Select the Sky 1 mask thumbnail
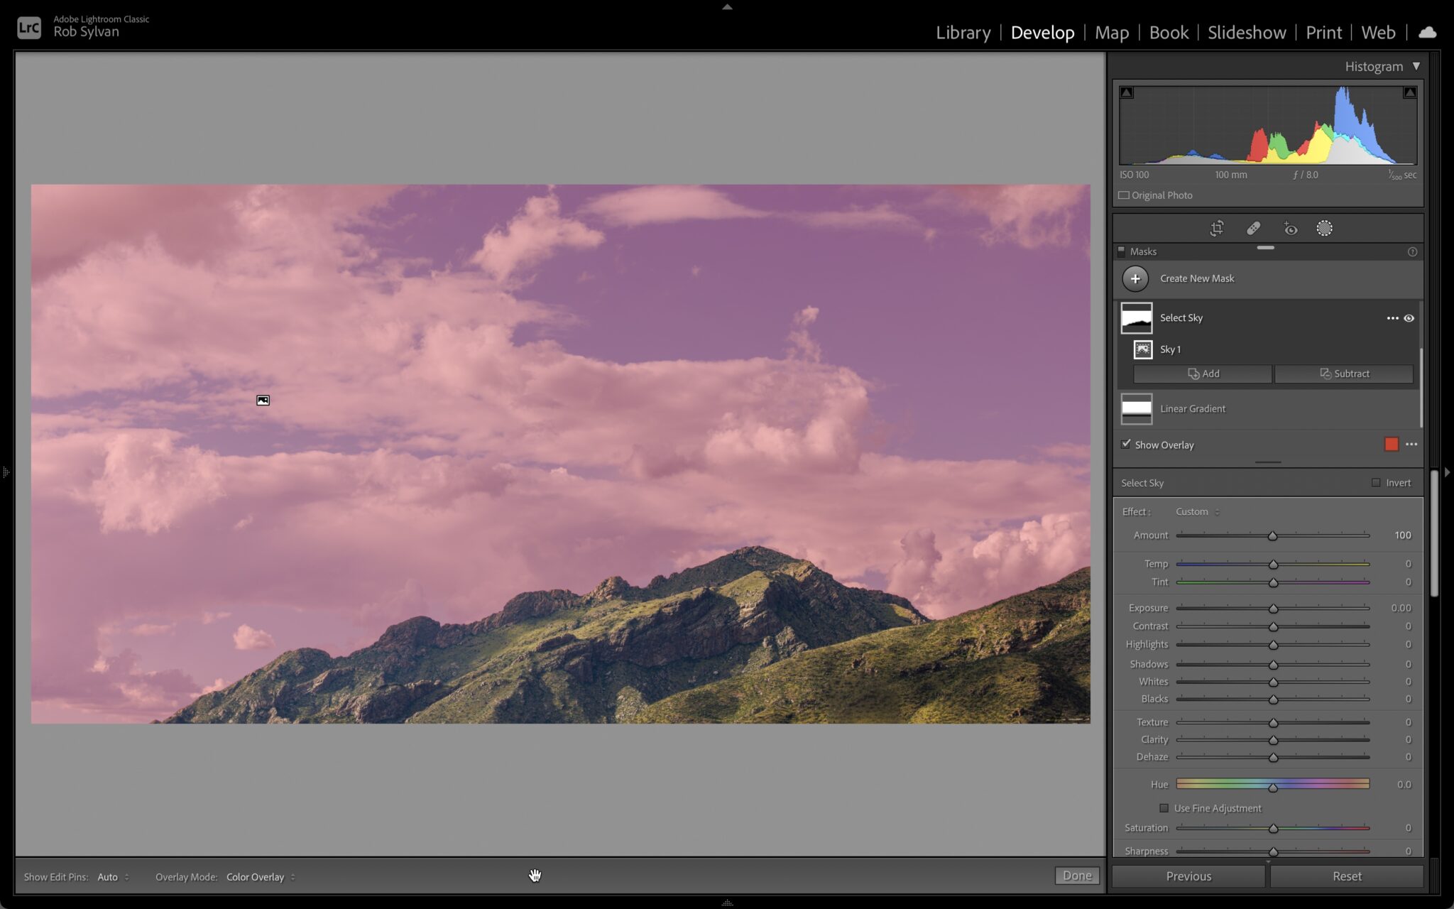 click(1143, 349)
